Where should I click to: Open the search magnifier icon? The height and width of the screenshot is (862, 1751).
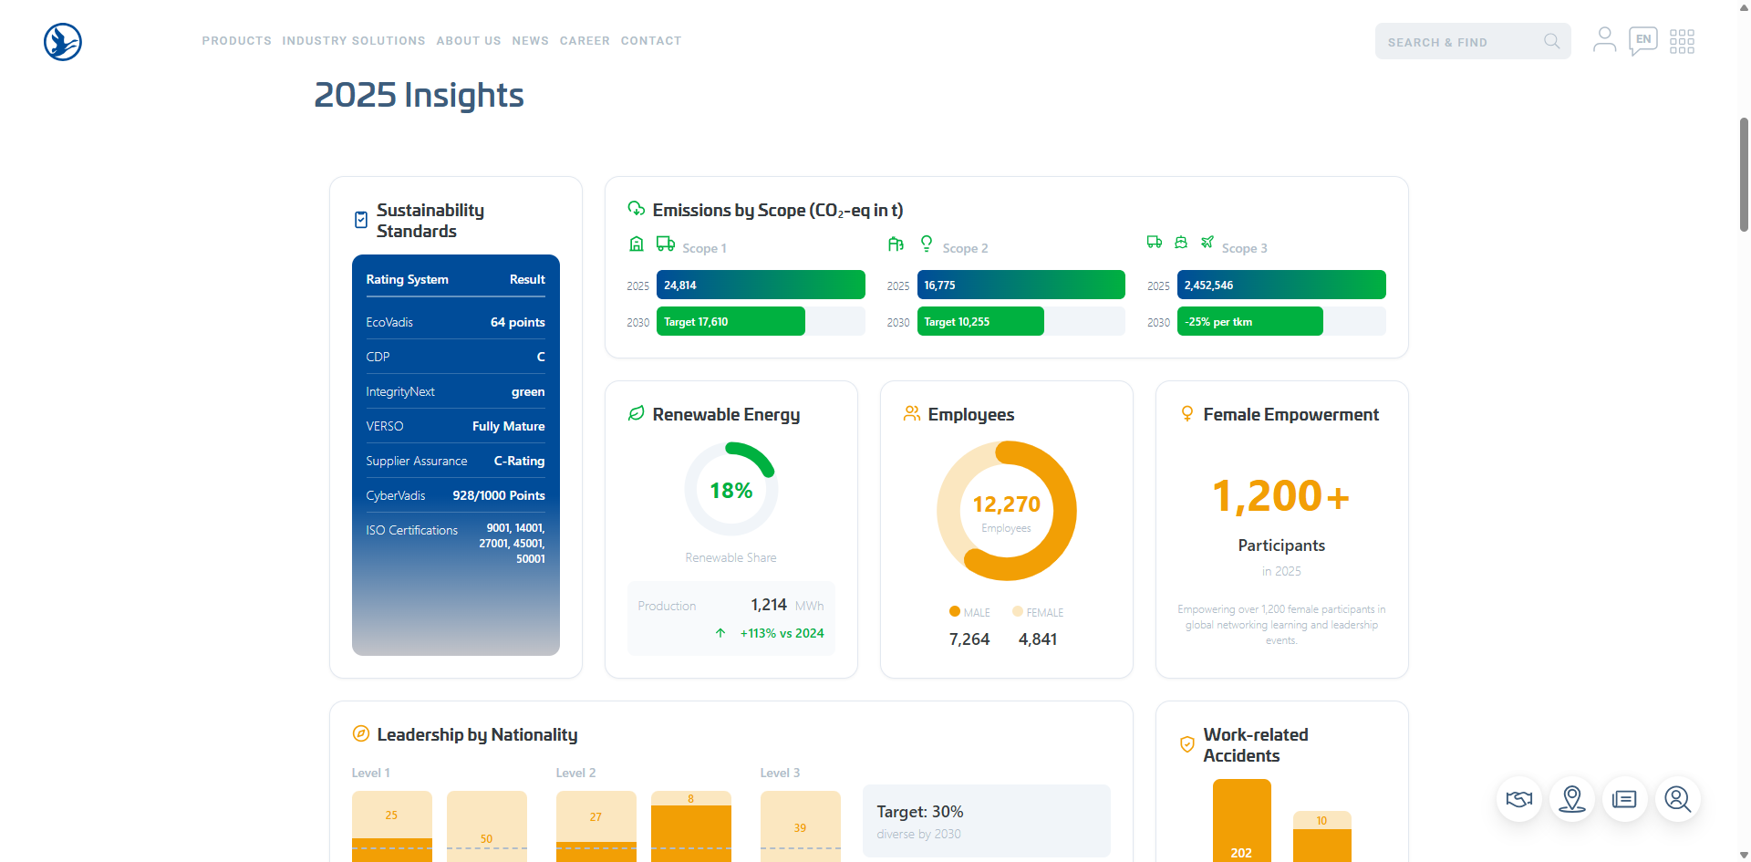pyautogui.click(x=1551, y=41)
